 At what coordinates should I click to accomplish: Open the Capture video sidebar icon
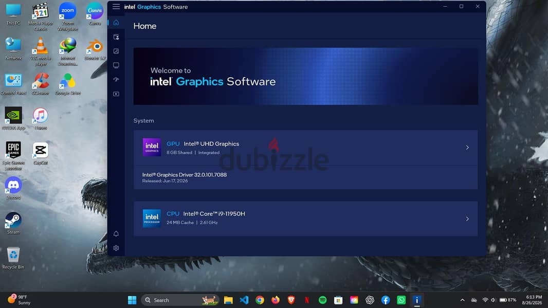click(x=116, y=94)
